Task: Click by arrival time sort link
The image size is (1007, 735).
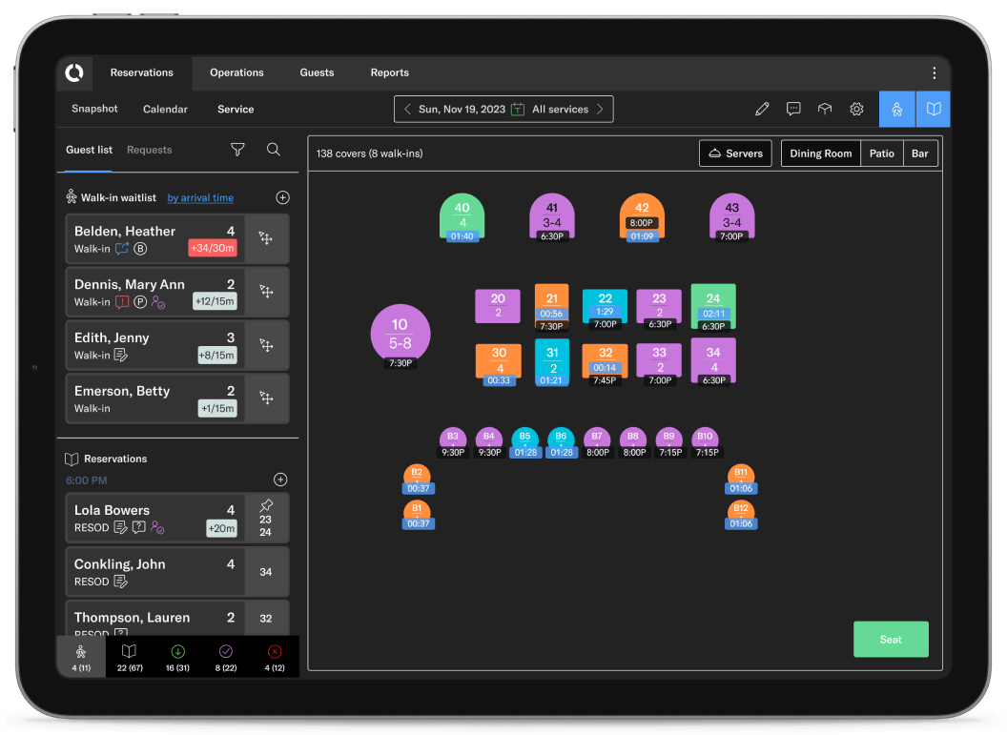Action: click(200, 197)
